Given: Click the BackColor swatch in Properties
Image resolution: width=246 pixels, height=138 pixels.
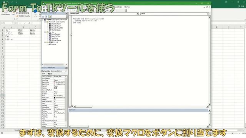Looking at the screenshot, I should (x=55, y=82).
